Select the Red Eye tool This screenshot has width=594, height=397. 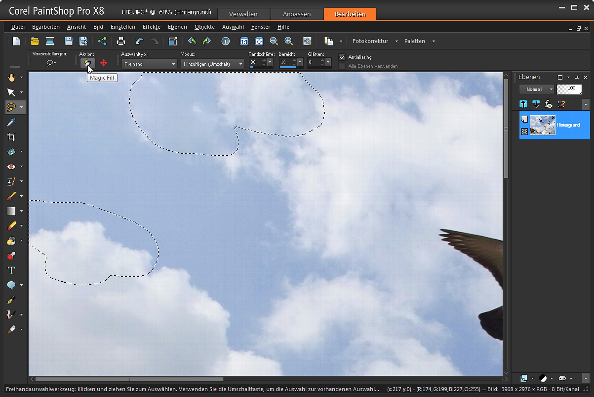tap(11, 167)
